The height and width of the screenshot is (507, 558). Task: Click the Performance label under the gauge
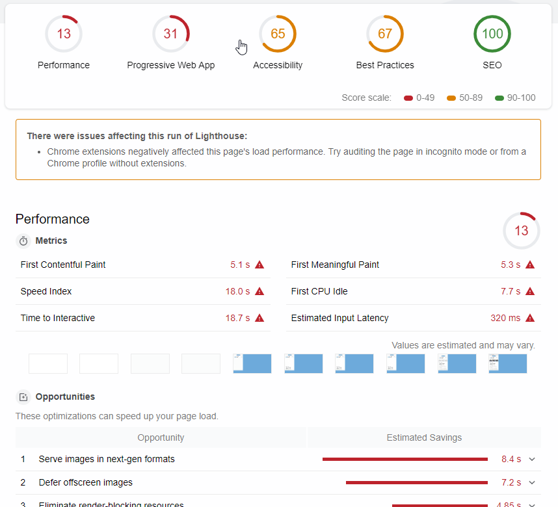(64, 65)
